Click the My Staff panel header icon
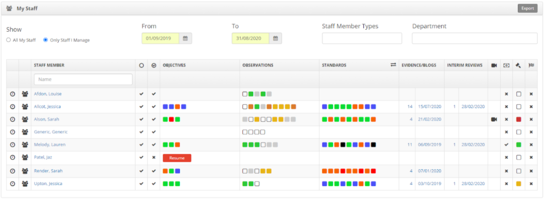Viewport: 544px width, 199px height. click(10, 9)
